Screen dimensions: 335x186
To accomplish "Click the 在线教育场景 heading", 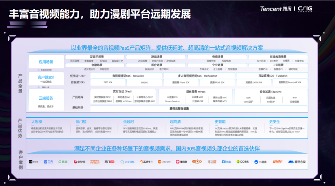I will [x=278, y=57].
